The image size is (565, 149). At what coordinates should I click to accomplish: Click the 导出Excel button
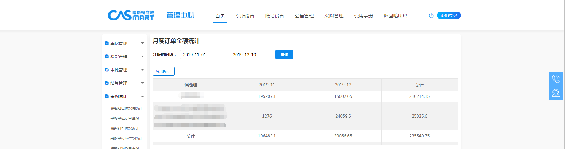click(164, 71)
